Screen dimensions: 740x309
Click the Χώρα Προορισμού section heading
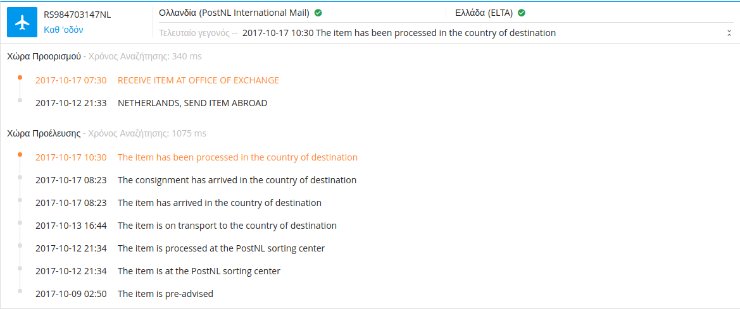coord(44,56)
